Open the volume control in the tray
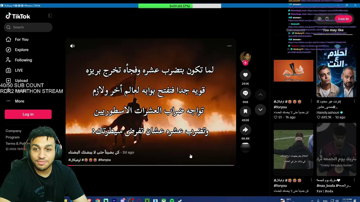The image size is (360, 202). [x=337, y=201]
